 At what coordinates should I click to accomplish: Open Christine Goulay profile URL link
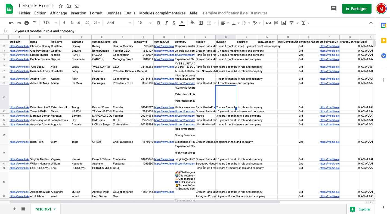tap(19, 46)
